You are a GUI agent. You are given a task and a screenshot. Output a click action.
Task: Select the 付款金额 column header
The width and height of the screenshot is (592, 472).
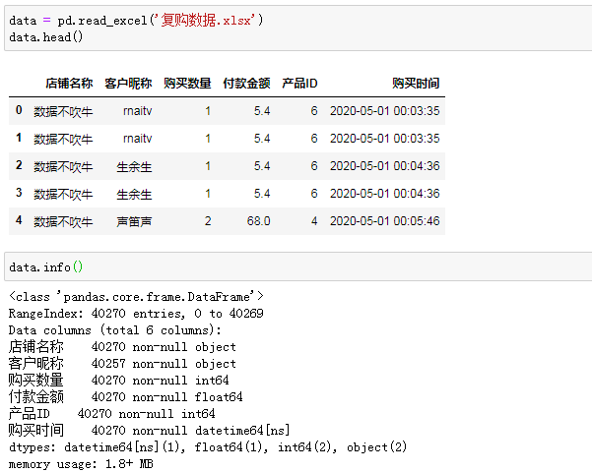246,83
